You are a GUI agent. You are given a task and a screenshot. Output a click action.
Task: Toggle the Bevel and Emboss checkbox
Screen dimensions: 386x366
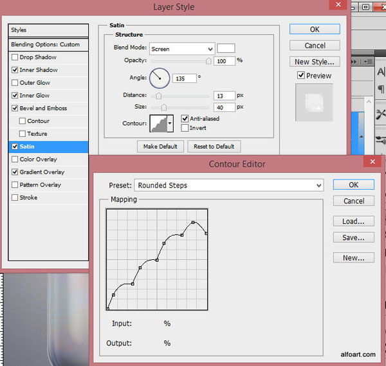coord(15,108)
